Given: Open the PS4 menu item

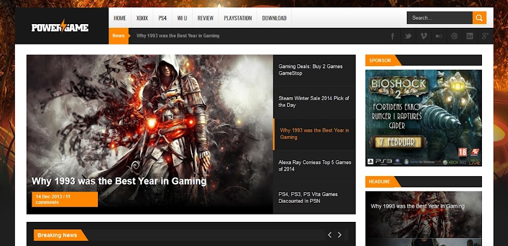Looking at the screenshot, I should [162, 18].
